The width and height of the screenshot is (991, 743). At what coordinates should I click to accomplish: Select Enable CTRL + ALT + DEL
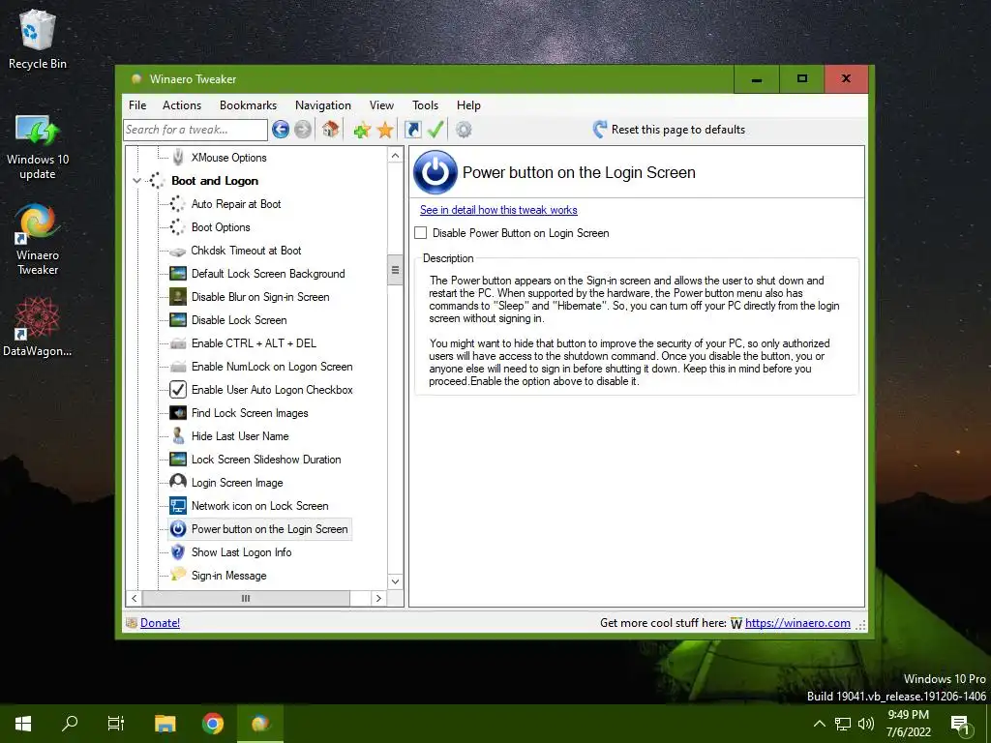click(x=254, y=343)
